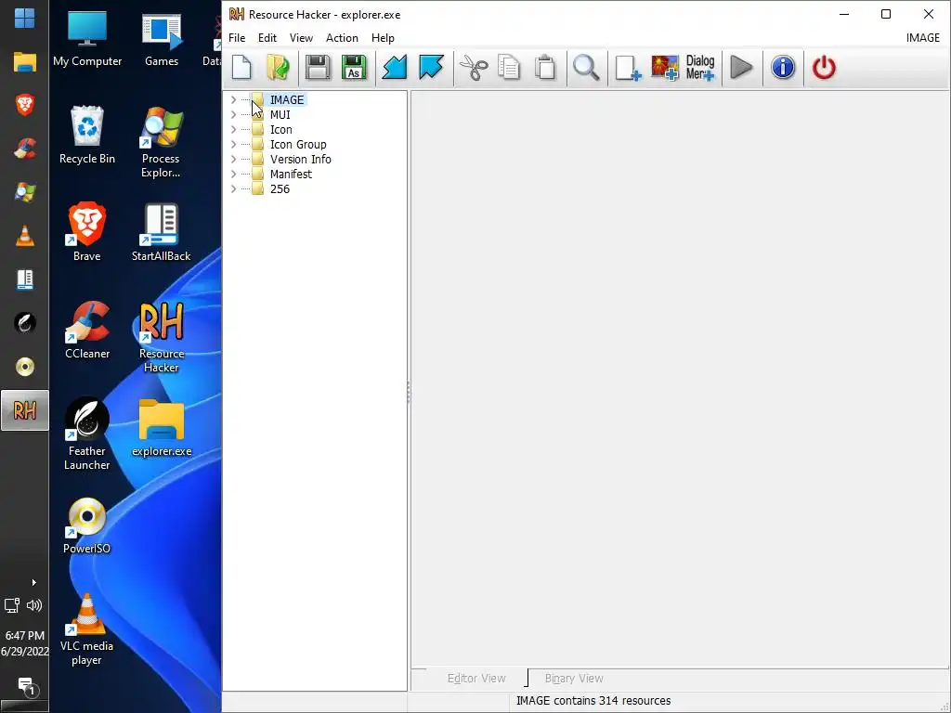Select the StartAllBack desktop shortcut

click(162, 232)
